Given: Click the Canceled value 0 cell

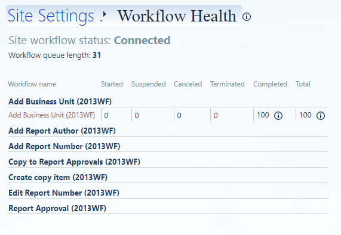Looking at the screenshot, I should pyautogui.click(x=179, y=116).
